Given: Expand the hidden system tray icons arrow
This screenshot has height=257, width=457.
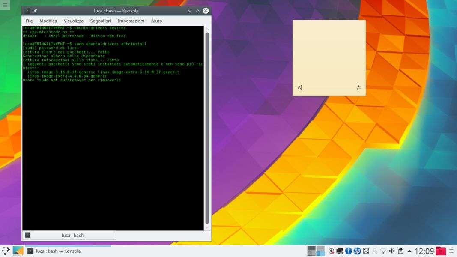Looking at the screenshot, I should pyautogui.click(x=409, y=251).
